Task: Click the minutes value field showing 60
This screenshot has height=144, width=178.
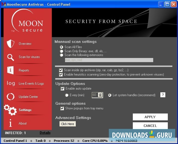Action: click(95, 95)
